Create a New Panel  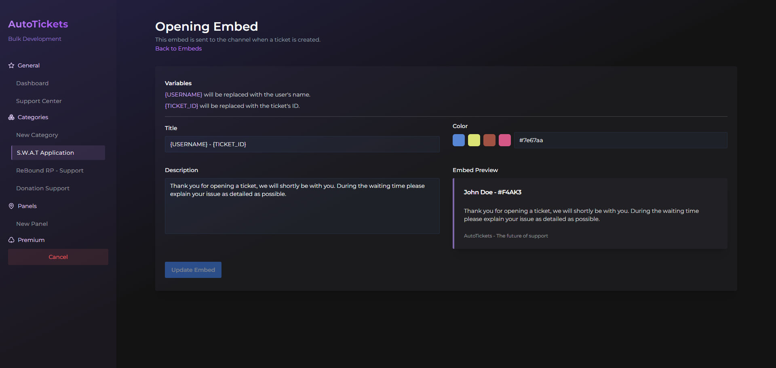pos(32,224)
